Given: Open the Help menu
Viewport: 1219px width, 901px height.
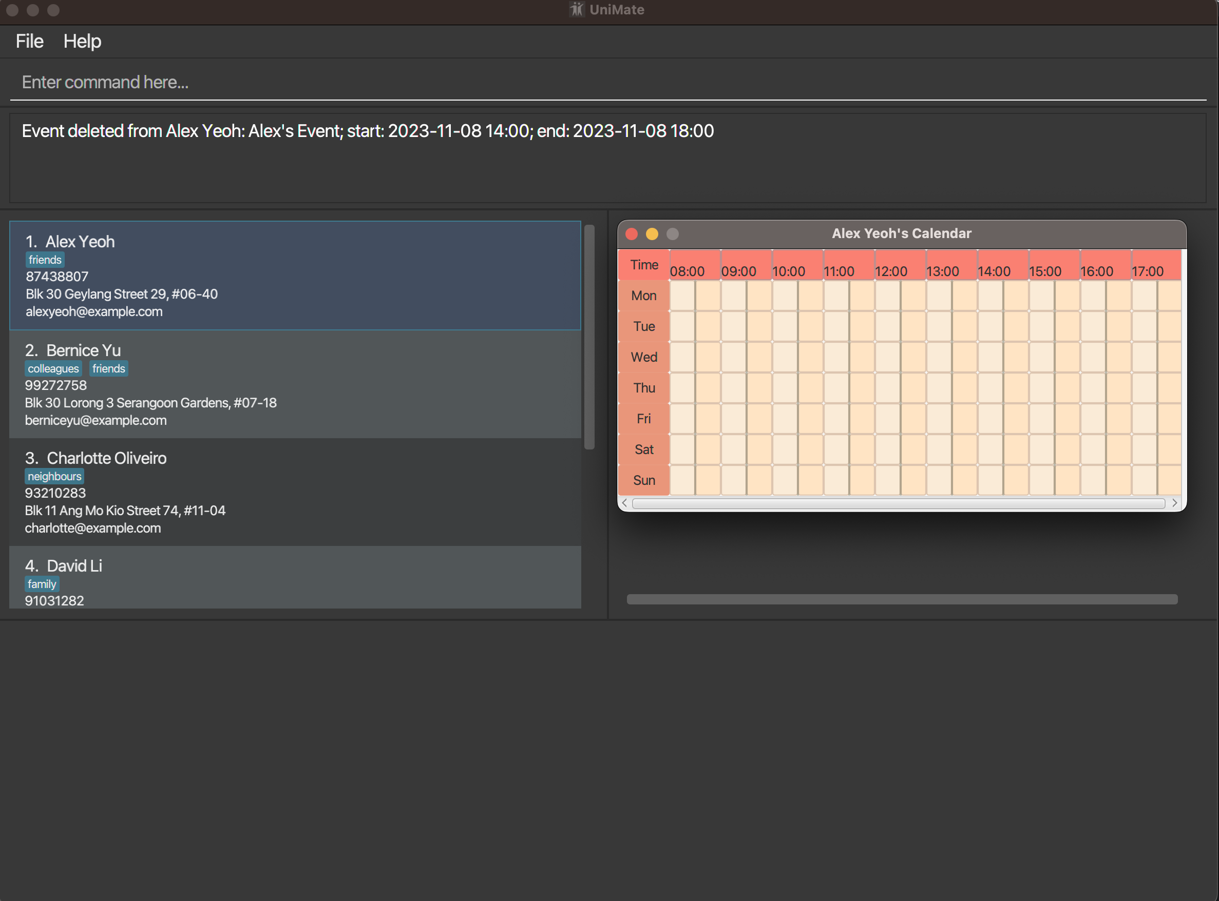Looking at the screenshot, I should tap(82, 42).
